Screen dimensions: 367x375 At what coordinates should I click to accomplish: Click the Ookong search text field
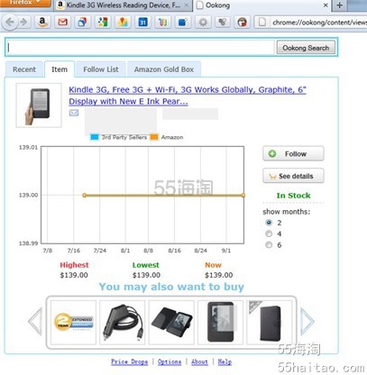pyautogui.click(x=140, y=48)
